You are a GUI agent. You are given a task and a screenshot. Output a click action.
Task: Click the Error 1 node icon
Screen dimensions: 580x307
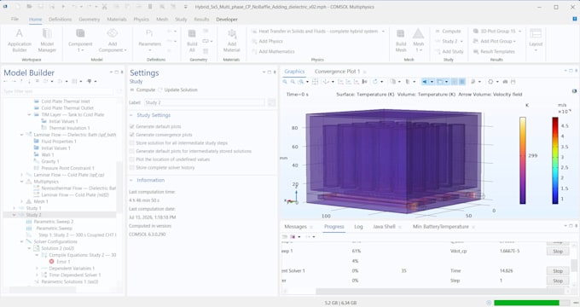[x=52, y=262]
